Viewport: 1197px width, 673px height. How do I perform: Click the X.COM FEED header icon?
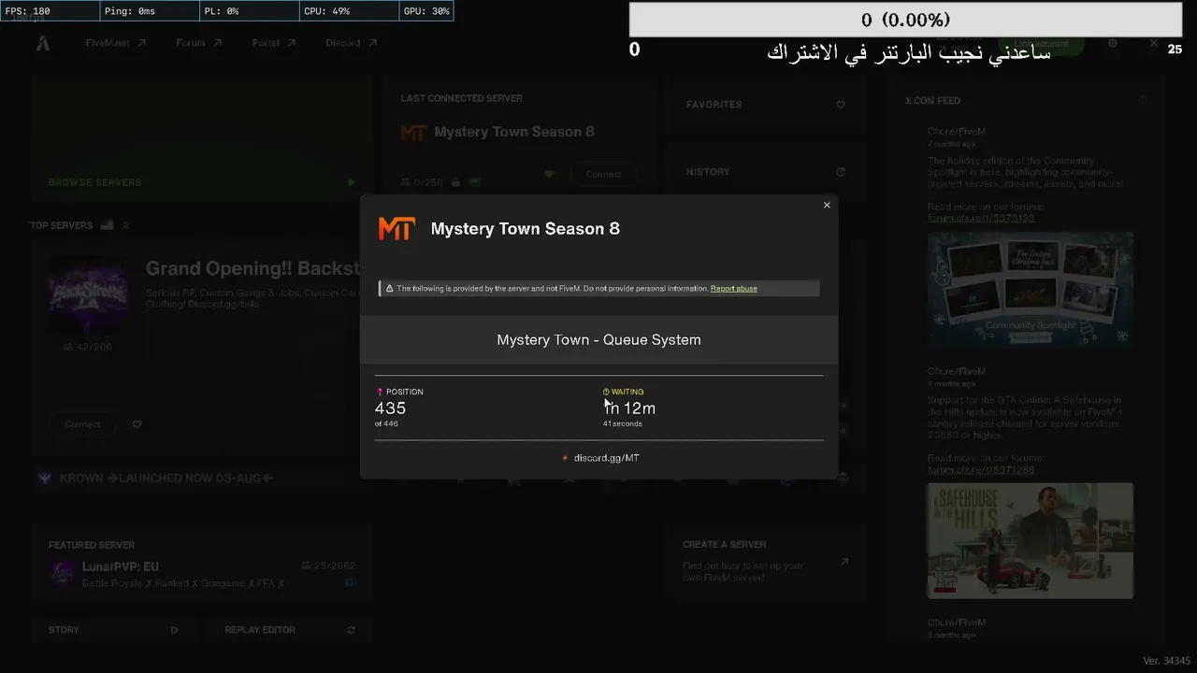(1143, 100)
